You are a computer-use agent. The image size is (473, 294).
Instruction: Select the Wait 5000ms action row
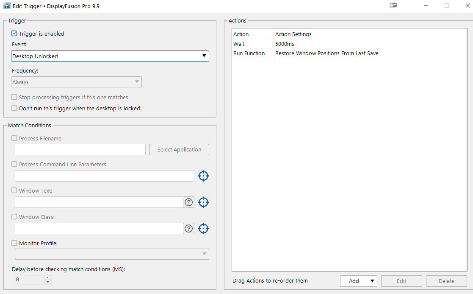tap(285, 44)
